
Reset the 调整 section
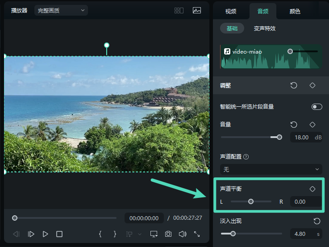click(x=294, y=85)
